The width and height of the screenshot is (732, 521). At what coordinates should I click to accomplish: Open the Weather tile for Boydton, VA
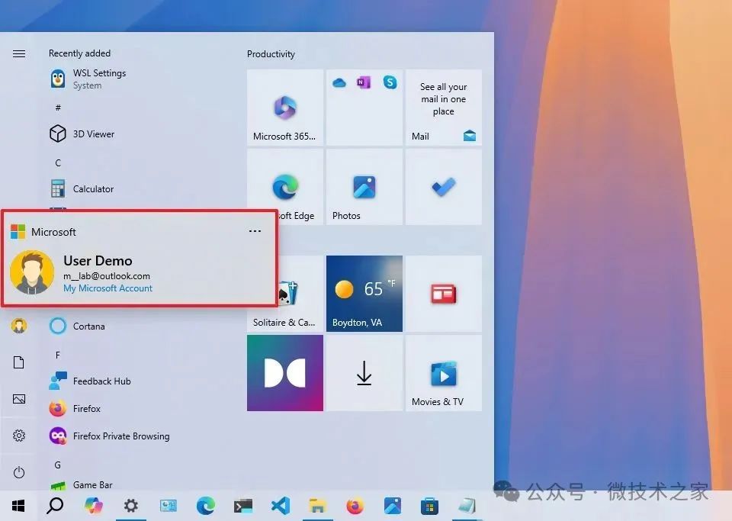[x=364, y=294]
